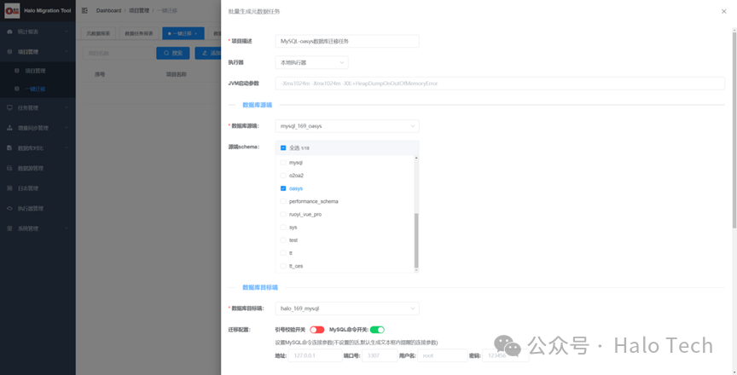Click the 数据库对比 icon in sidebar

[10, 147]
